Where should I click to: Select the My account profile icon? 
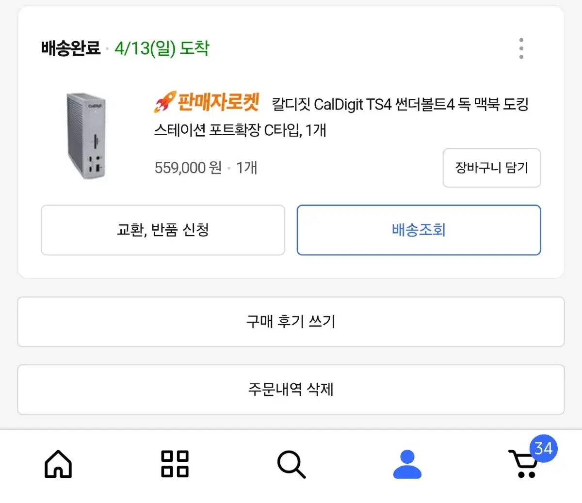pyautogui.click(x=407, y=464)
